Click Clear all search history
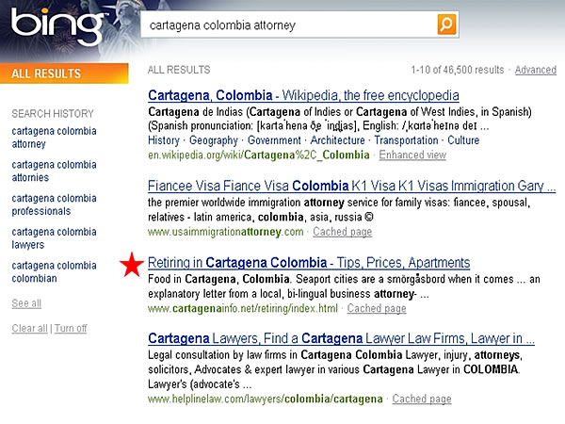 29,328
